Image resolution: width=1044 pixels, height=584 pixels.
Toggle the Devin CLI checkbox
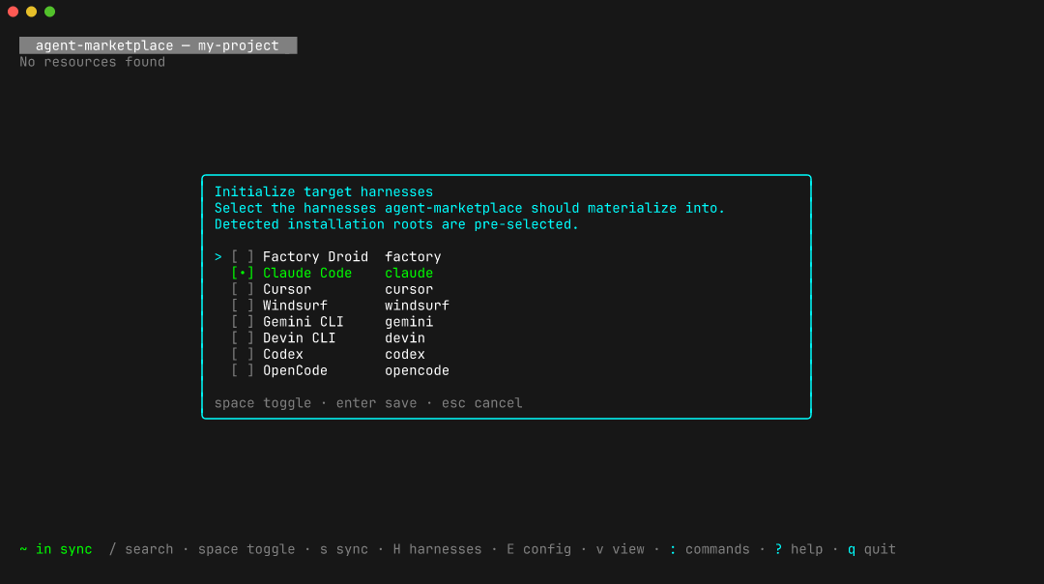(243, 338)
